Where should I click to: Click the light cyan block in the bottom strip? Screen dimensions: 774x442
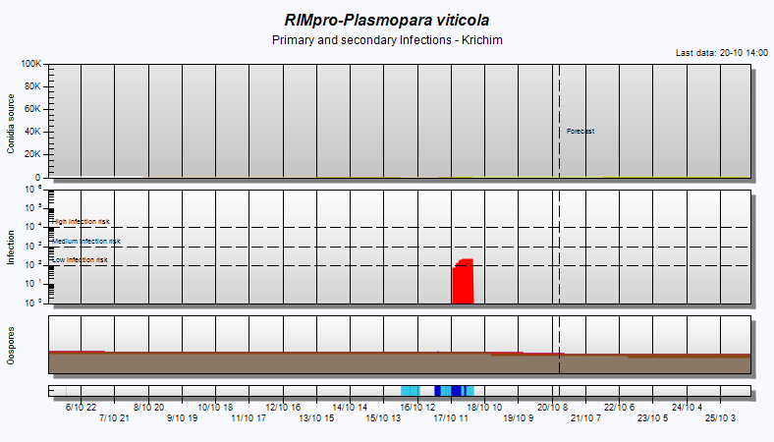pos(411,391)
